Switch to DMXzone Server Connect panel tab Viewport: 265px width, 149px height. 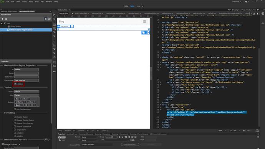coord(9,12)
